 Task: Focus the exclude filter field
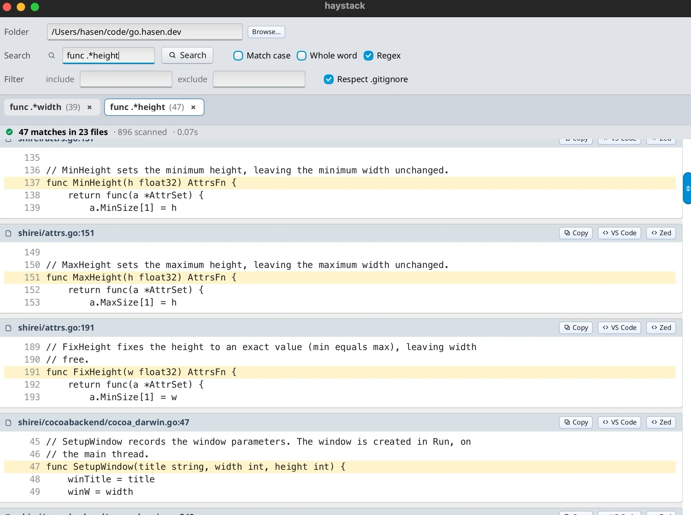point(259,79)
